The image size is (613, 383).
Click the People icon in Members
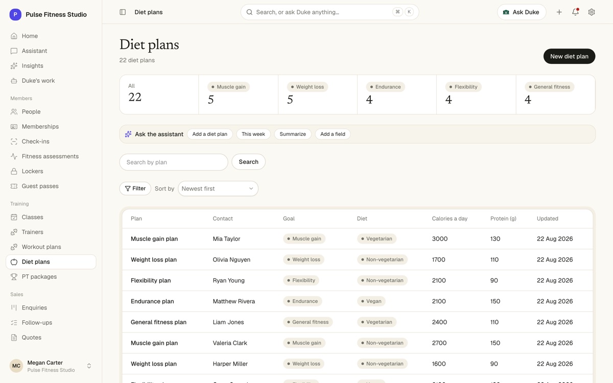pyautogui.click(x=14, y=112)
